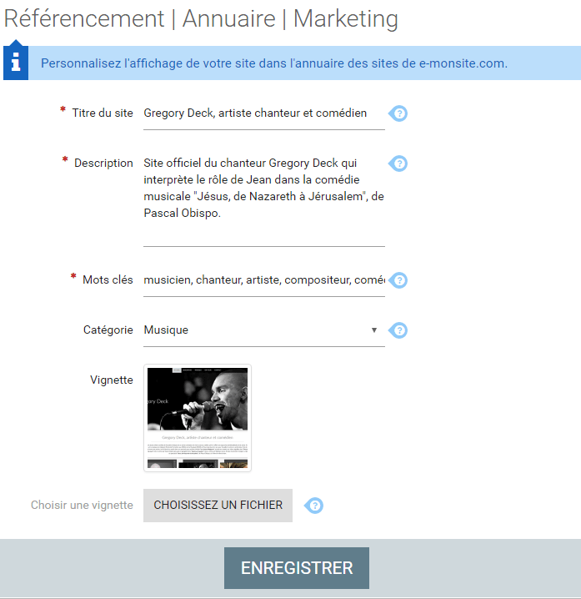This screenshot has width=581, height=599.
Task: Click help icon next to Titre du site
Action: (x=398, y=113)
